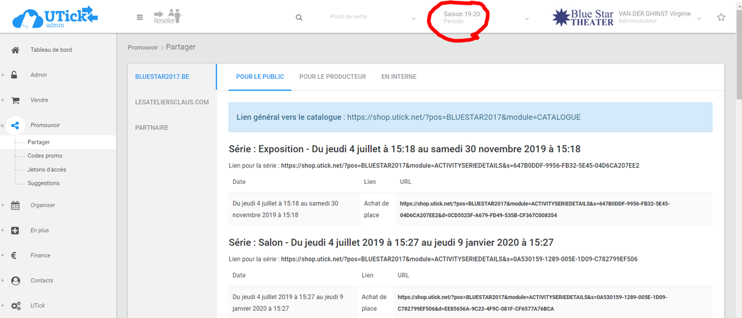Click the hamburger menu icon
Viewport: 742px width, 318px height.
point(140,18)
